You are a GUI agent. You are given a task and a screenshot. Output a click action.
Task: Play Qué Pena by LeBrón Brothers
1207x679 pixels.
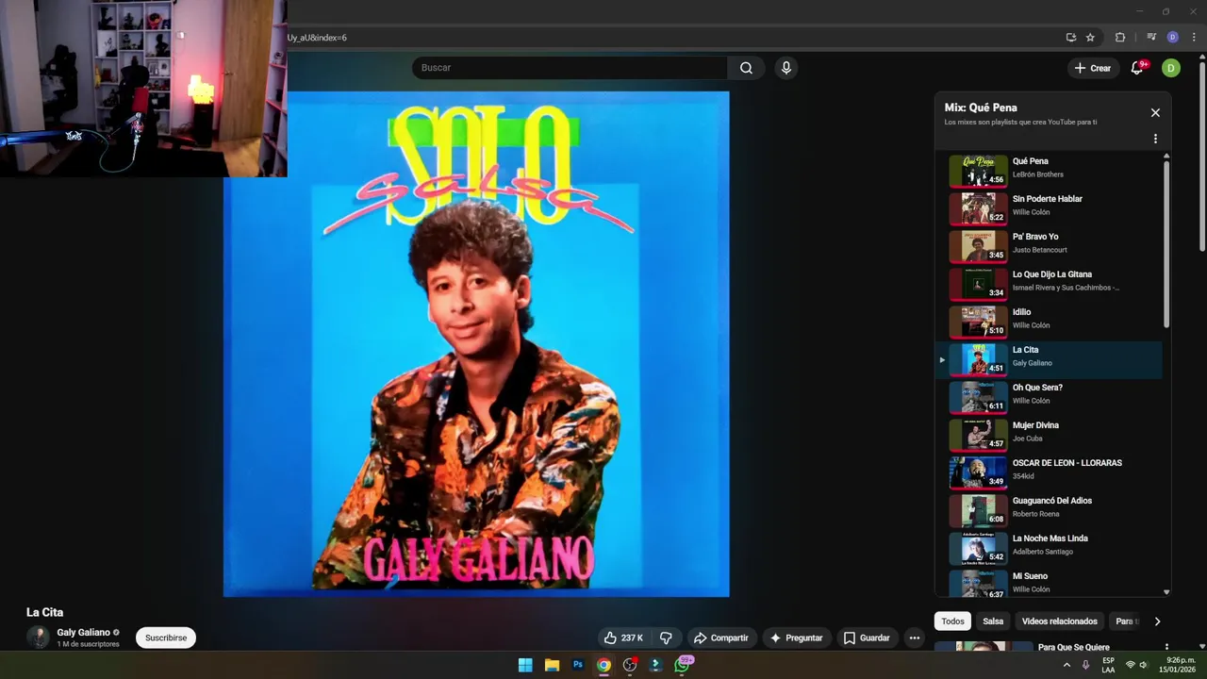point(1049,171)
